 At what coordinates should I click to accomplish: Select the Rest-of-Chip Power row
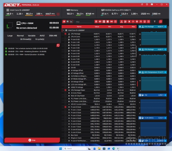[x=99, y=96]
